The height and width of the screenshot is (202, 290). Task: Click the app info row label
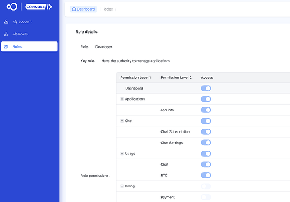click(x=167, y=110)
